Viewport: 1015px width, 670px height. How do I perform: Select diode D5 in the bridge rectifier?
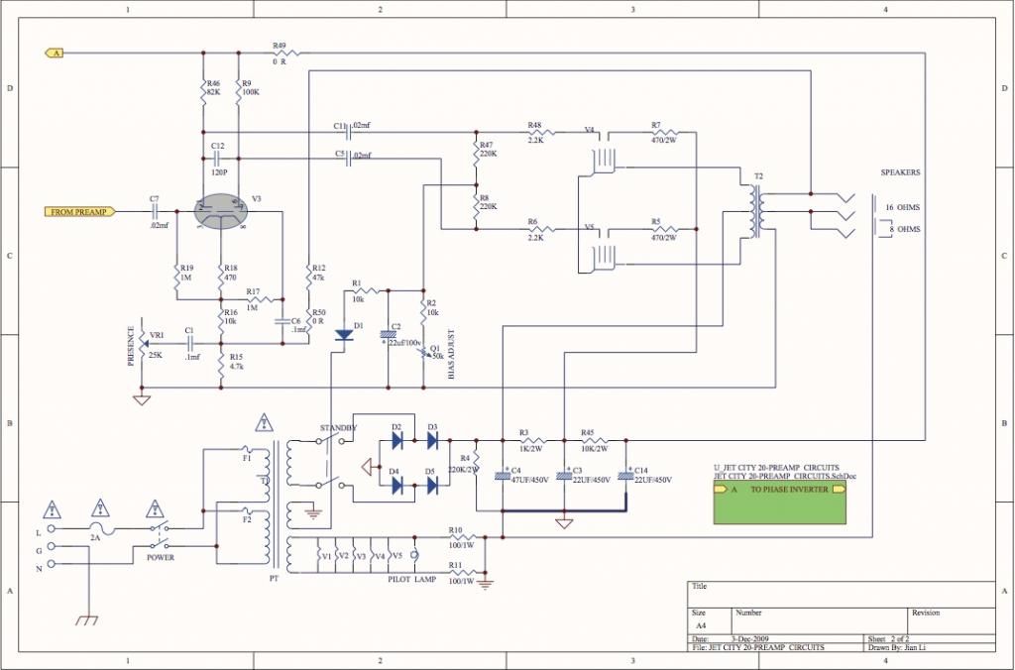click(432, 485)
